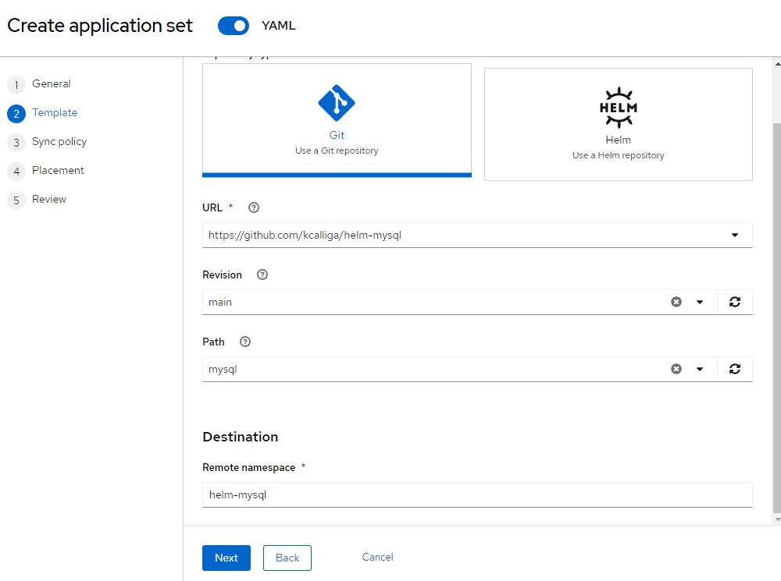Image resolution: width=781 pixels, height=581 pixels.
Task: Clear the Path value 'mysql'
Action: (676, 369)
